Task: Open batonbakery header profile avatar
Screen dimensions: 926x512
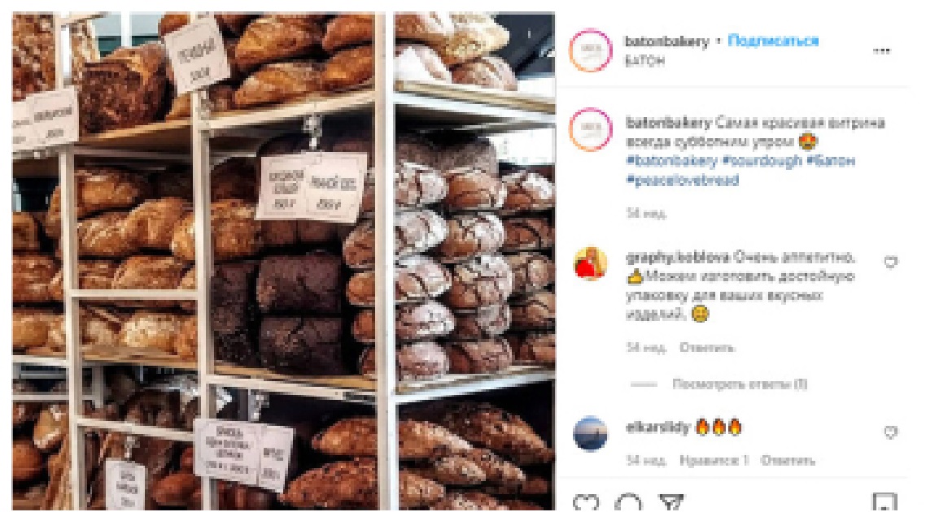Action: coord(591,50)
